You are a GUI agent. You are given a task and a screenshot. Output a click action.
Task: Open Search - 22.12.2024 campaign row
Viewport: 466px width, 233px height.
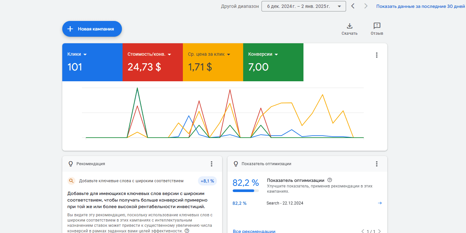(x=307, y=203)
